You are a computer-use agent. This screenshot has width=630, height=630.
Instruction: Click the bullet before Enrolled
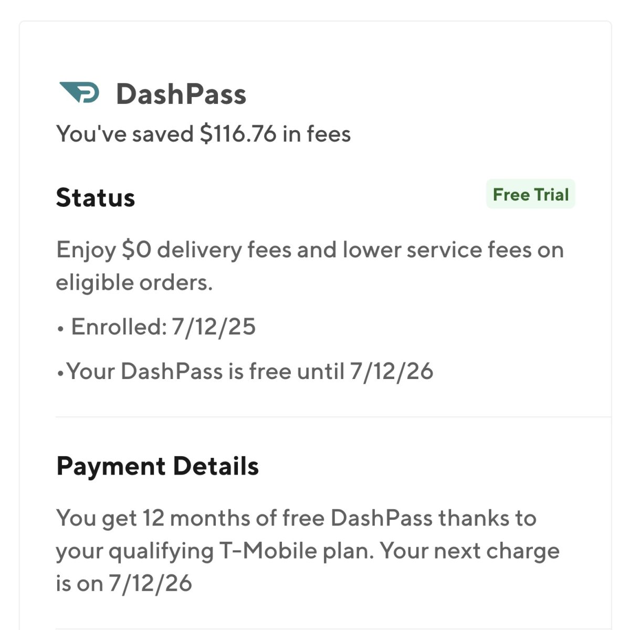(61, 329)
